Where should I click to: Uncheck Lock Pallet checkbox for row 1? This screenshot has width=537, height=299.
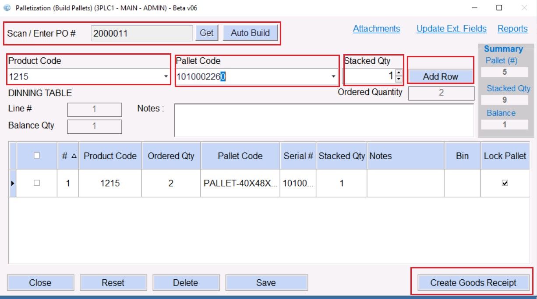coord(505,183)
